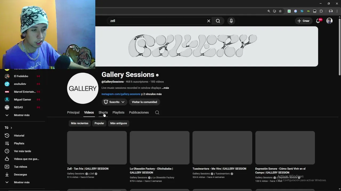
Task: Click the La Obsesión Factory thumbnail
Action: pos(160,148)
